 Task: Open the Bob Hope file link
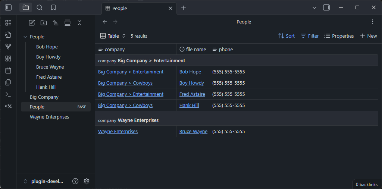pyautogui.click(x=190, y=72)
